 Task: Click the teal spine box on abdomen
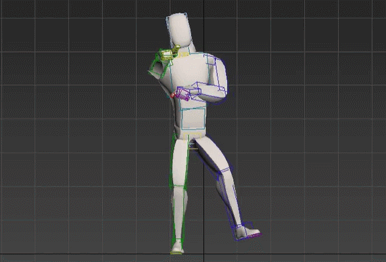click(x=193, y=119)
